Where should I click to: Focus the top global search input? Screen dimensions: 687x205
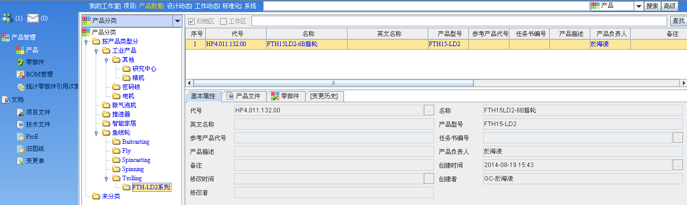pos(426,6)
